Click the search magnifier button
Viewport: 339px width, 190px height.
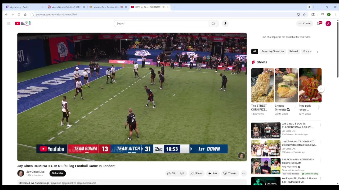(213, 23)
